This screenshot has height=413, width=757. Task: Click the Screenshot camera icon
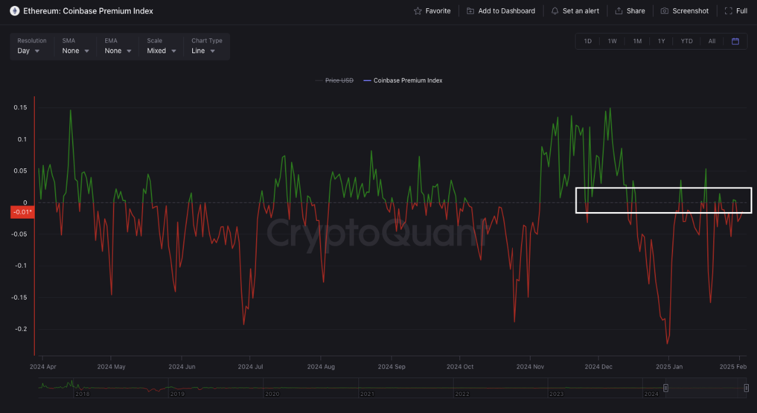665,11
